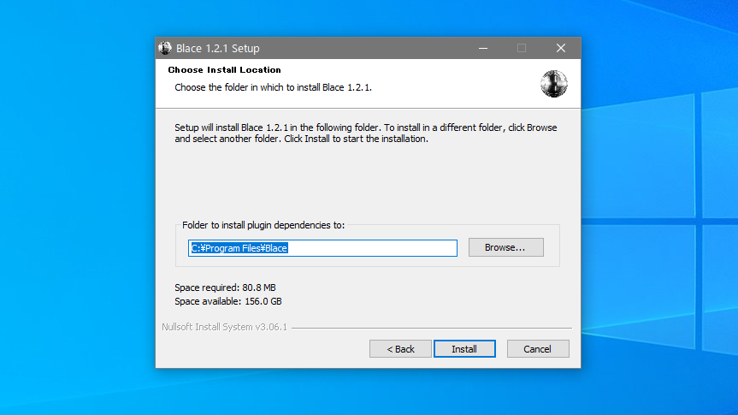Click the Install button
The width and height of the screenshot is (738, 415).
(464, 349)
